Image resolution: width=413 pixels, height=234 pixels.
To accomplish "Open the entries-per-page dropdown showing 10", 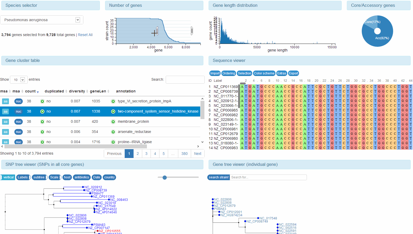I will [19, 80].
